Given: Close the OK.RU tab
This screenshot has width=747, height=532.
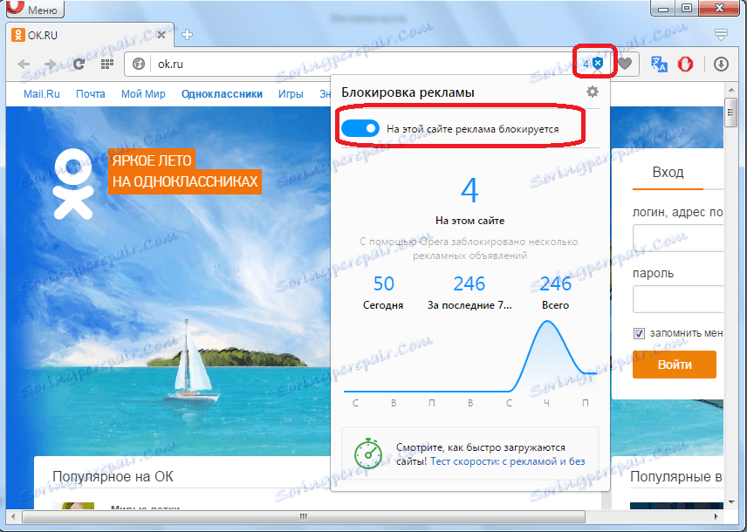Looking at the screenshot, I should coord(161,35).
